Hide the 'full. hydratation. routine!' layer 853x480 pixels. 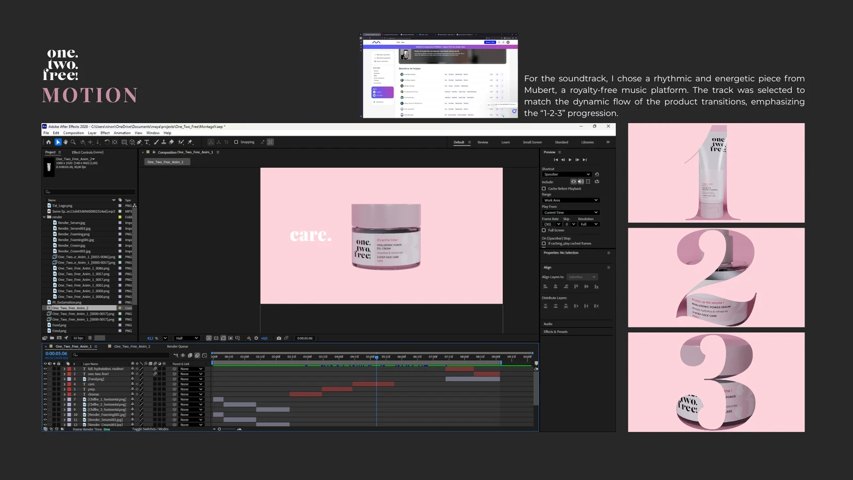(x=45, y=369)
